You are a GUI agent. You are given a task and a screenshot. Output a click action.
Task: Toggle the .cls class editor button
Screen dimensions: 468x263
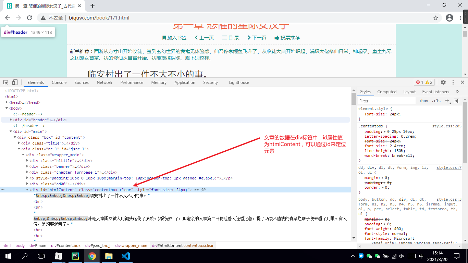click(436, 101)
